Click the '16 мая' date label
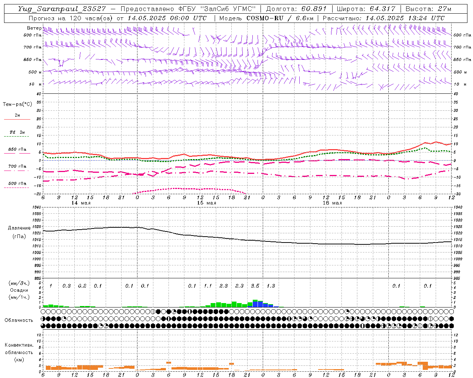 pyautogui.click(x=332, y=203)
